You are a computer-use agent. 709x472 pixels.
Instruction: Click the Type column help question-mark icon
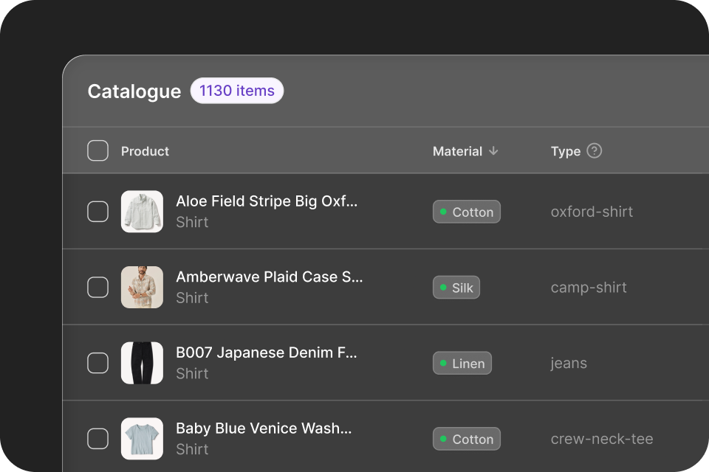point(594,151)
